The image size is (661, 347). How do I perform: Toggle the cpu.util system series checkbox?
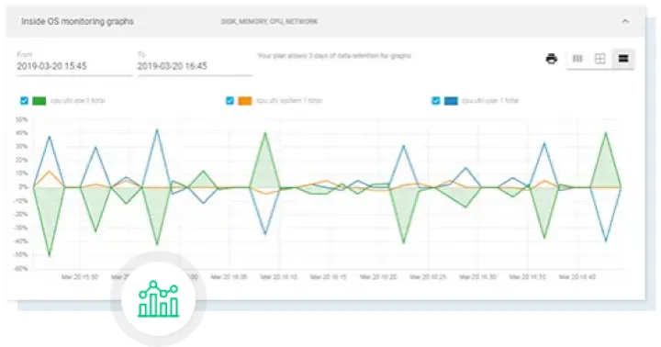(x=230, y=101)
